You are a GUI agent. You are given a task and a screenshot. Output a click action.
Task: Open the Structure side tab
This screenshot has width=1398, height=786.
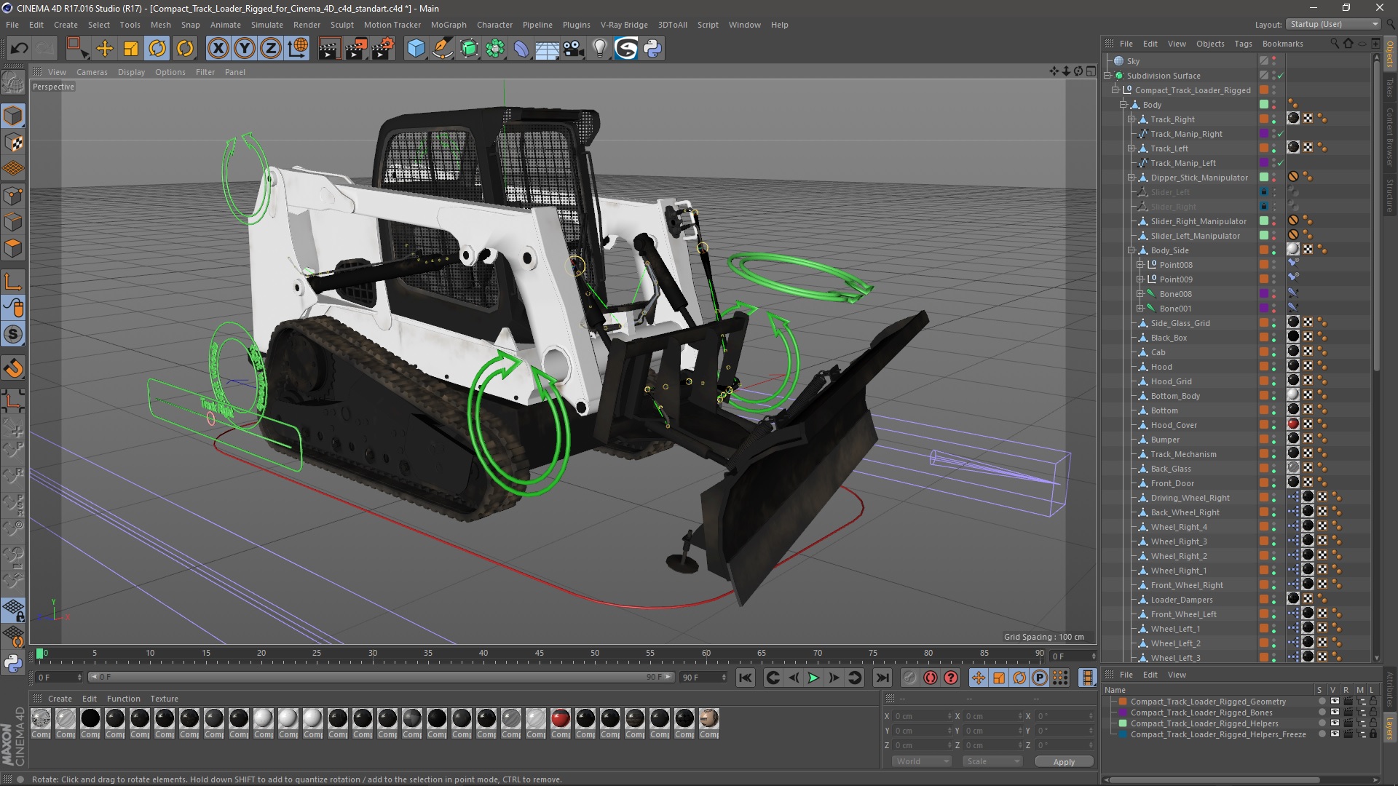(1390, 195)
